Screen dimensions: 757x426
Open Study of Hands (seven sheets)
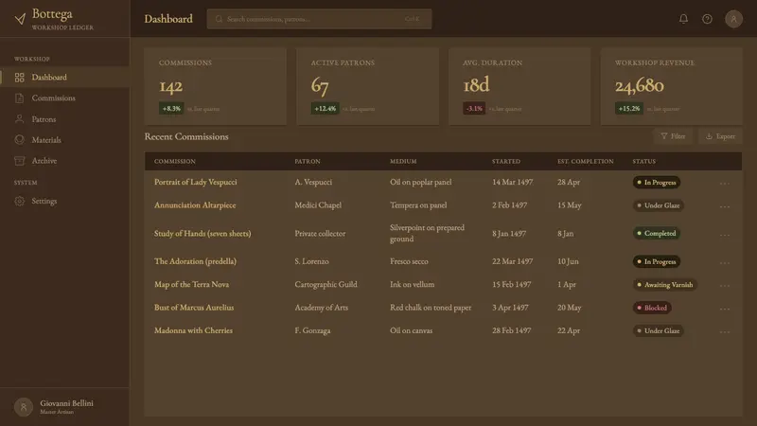click(x=202, y=233)
